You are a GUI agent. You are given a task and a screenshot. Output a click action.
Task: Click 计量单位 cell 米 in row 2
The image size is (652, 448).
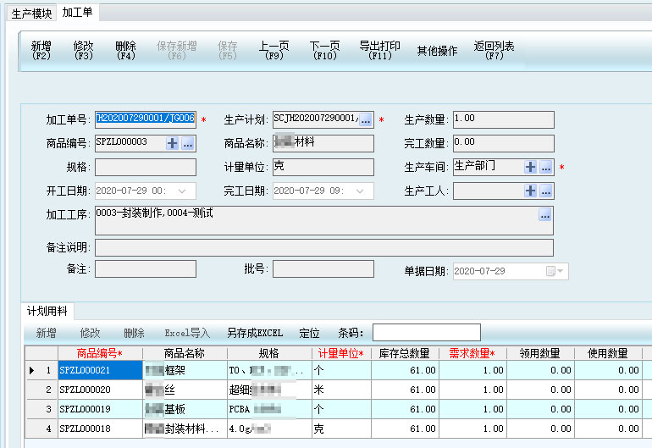pyautogui.click(x=341, y=390)
